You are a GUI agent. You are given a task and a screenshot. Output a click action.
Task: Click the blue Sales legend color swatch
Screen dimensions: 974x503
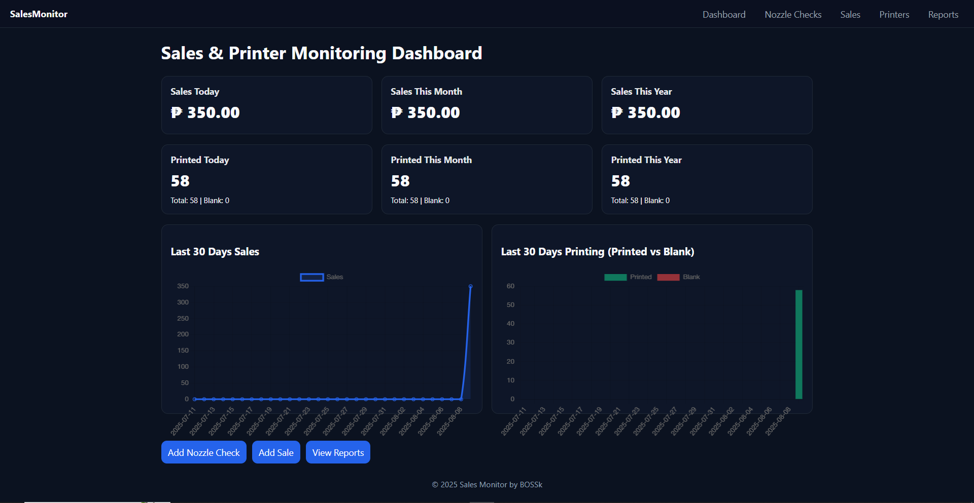pos(311,277)
